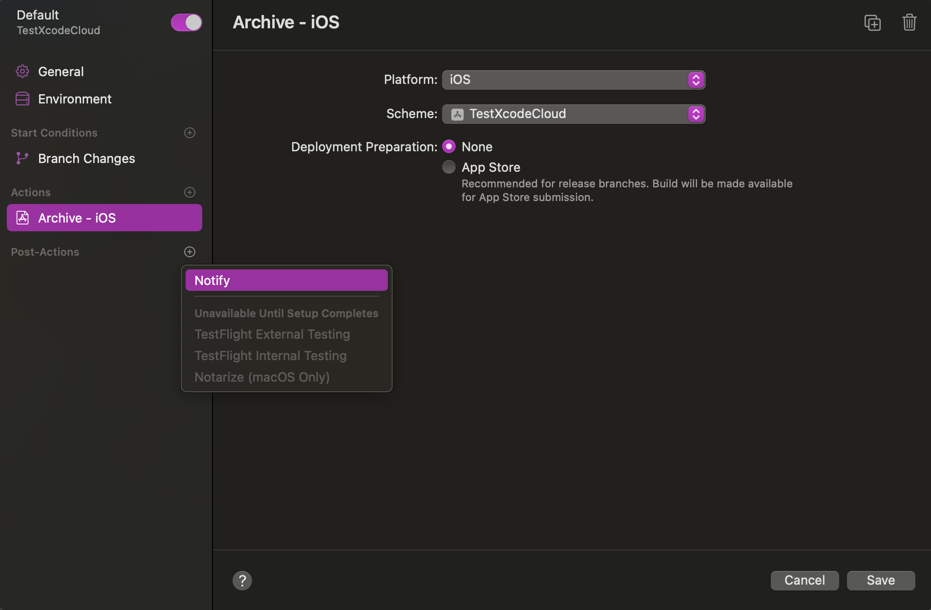Click the Save button
The image size is (931, 610).
point(881,580)
